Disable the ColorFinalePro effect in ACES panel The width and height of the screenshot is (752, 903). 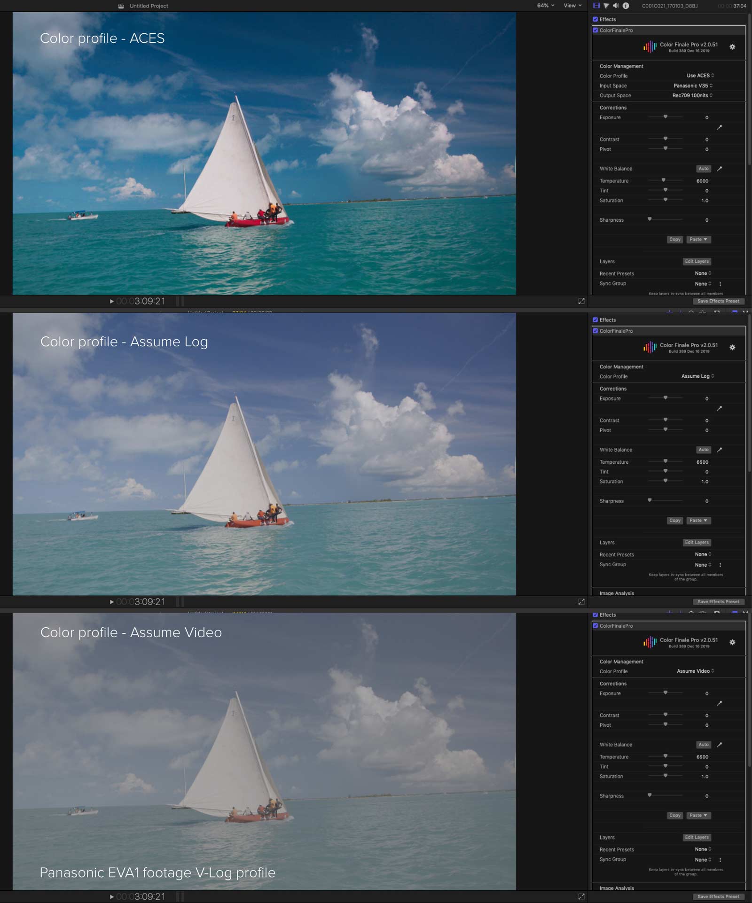pyautogui.click(x=595, y=30)
